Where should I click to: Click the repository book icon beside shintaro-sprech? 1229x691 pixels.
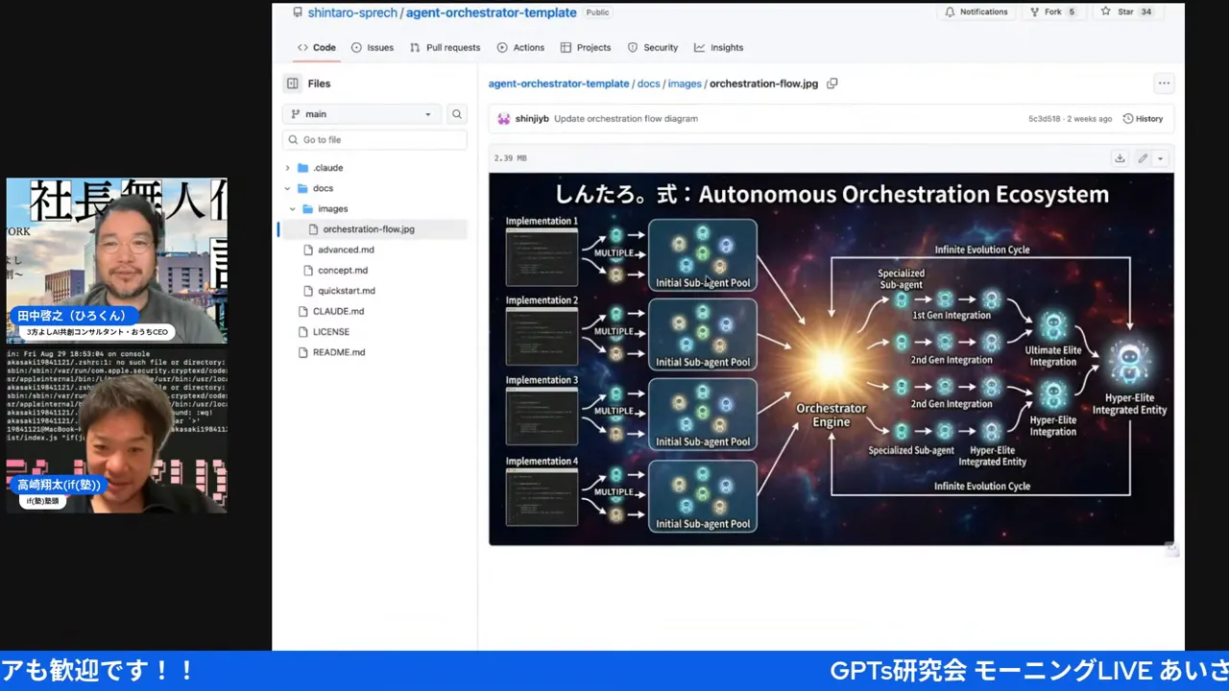tap(298, 12)
